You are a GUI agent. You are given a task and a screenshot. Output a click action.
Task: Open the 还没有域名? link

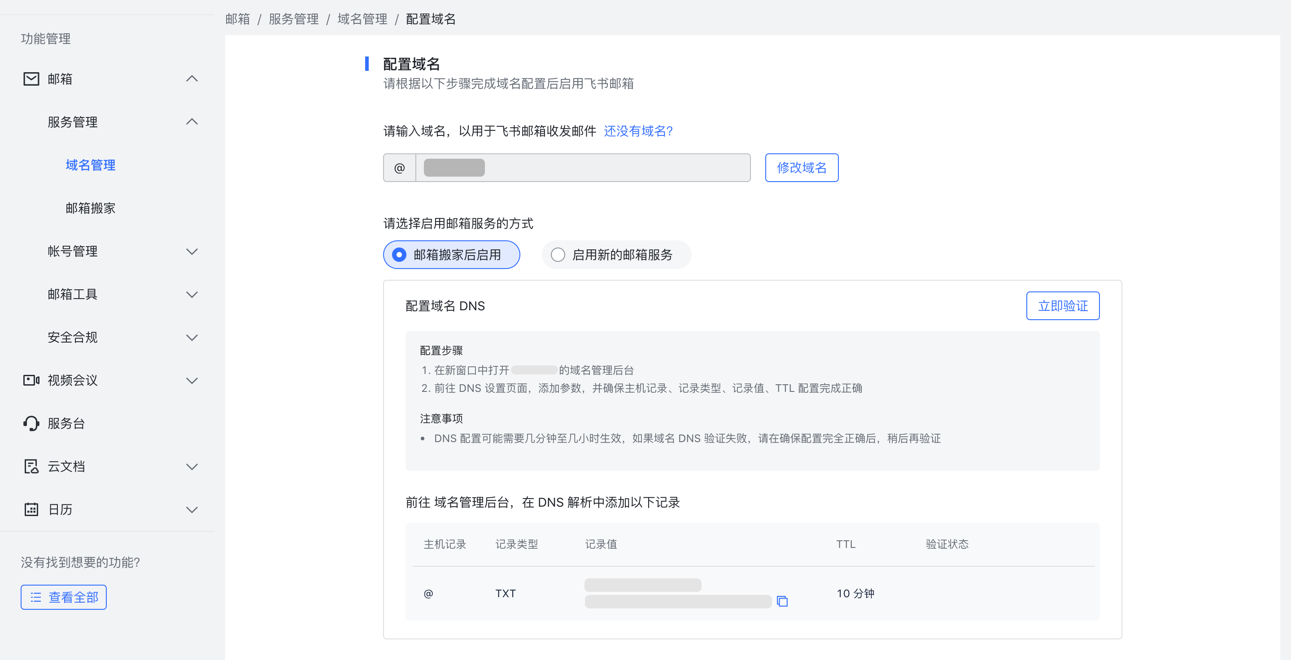point(638,131)
